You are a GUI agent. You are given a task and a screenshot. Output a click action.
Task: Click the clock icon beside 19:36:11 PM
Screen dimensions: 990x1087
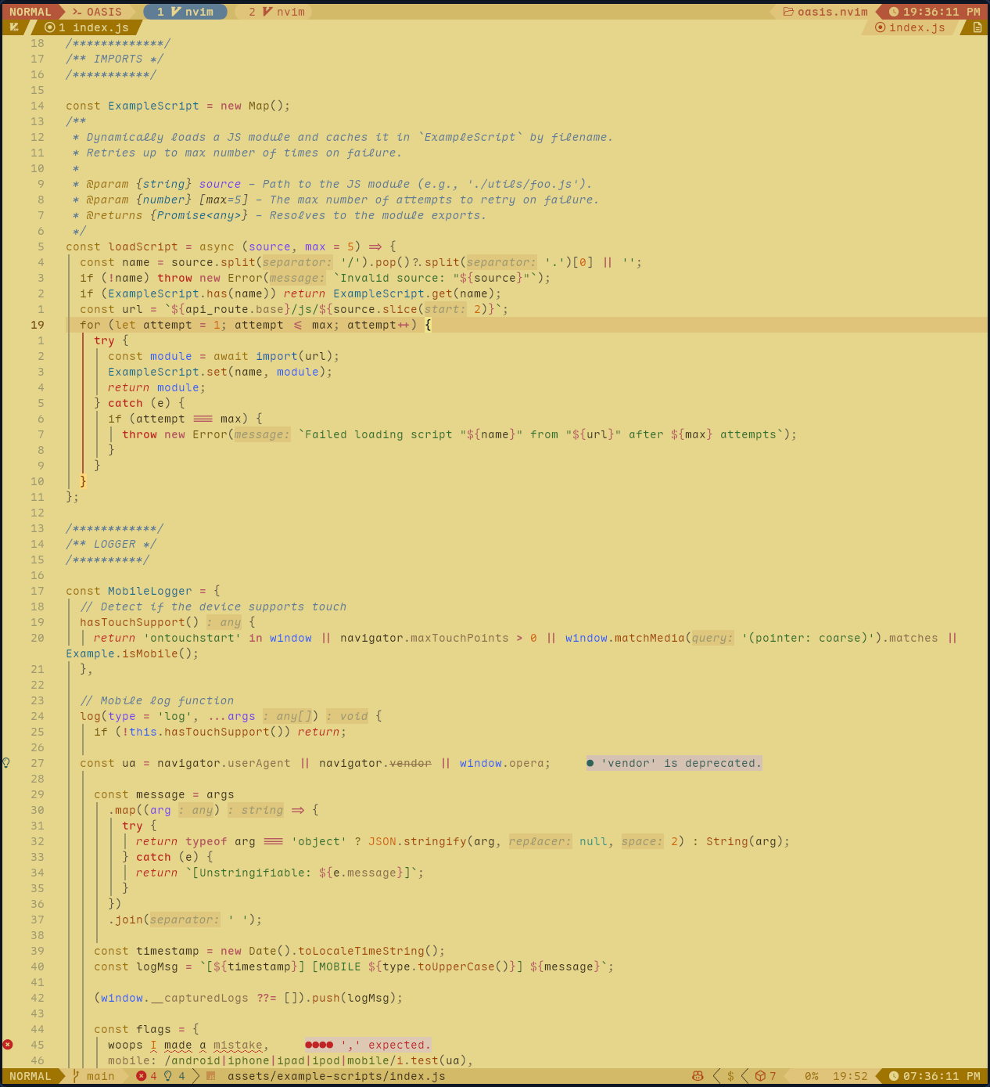[893, 12]
